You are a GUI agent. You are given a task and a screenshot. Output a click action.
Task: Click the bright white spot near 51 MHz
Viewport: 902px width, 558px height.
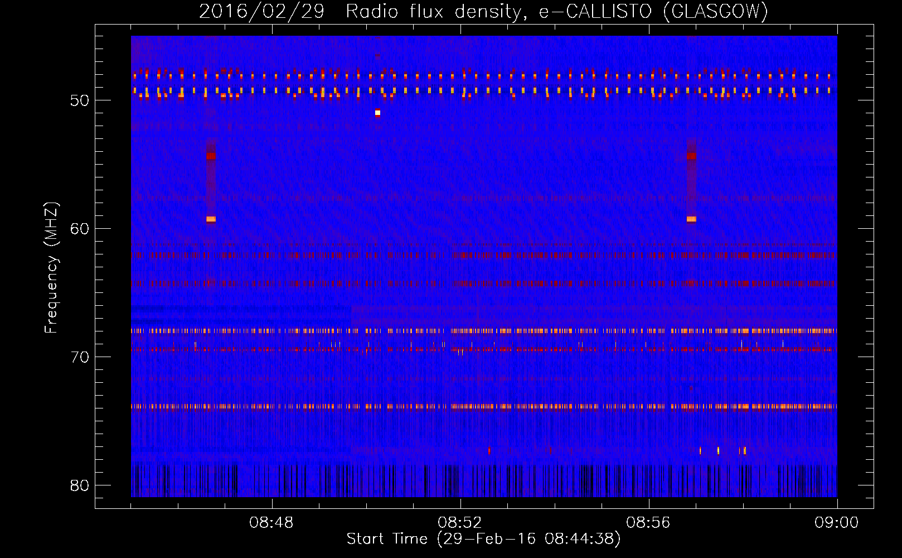click(x=377, y=113)
